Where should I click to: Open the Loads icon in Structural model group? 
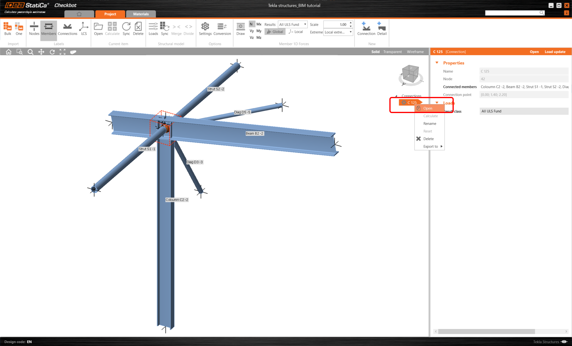click(153, 29)
